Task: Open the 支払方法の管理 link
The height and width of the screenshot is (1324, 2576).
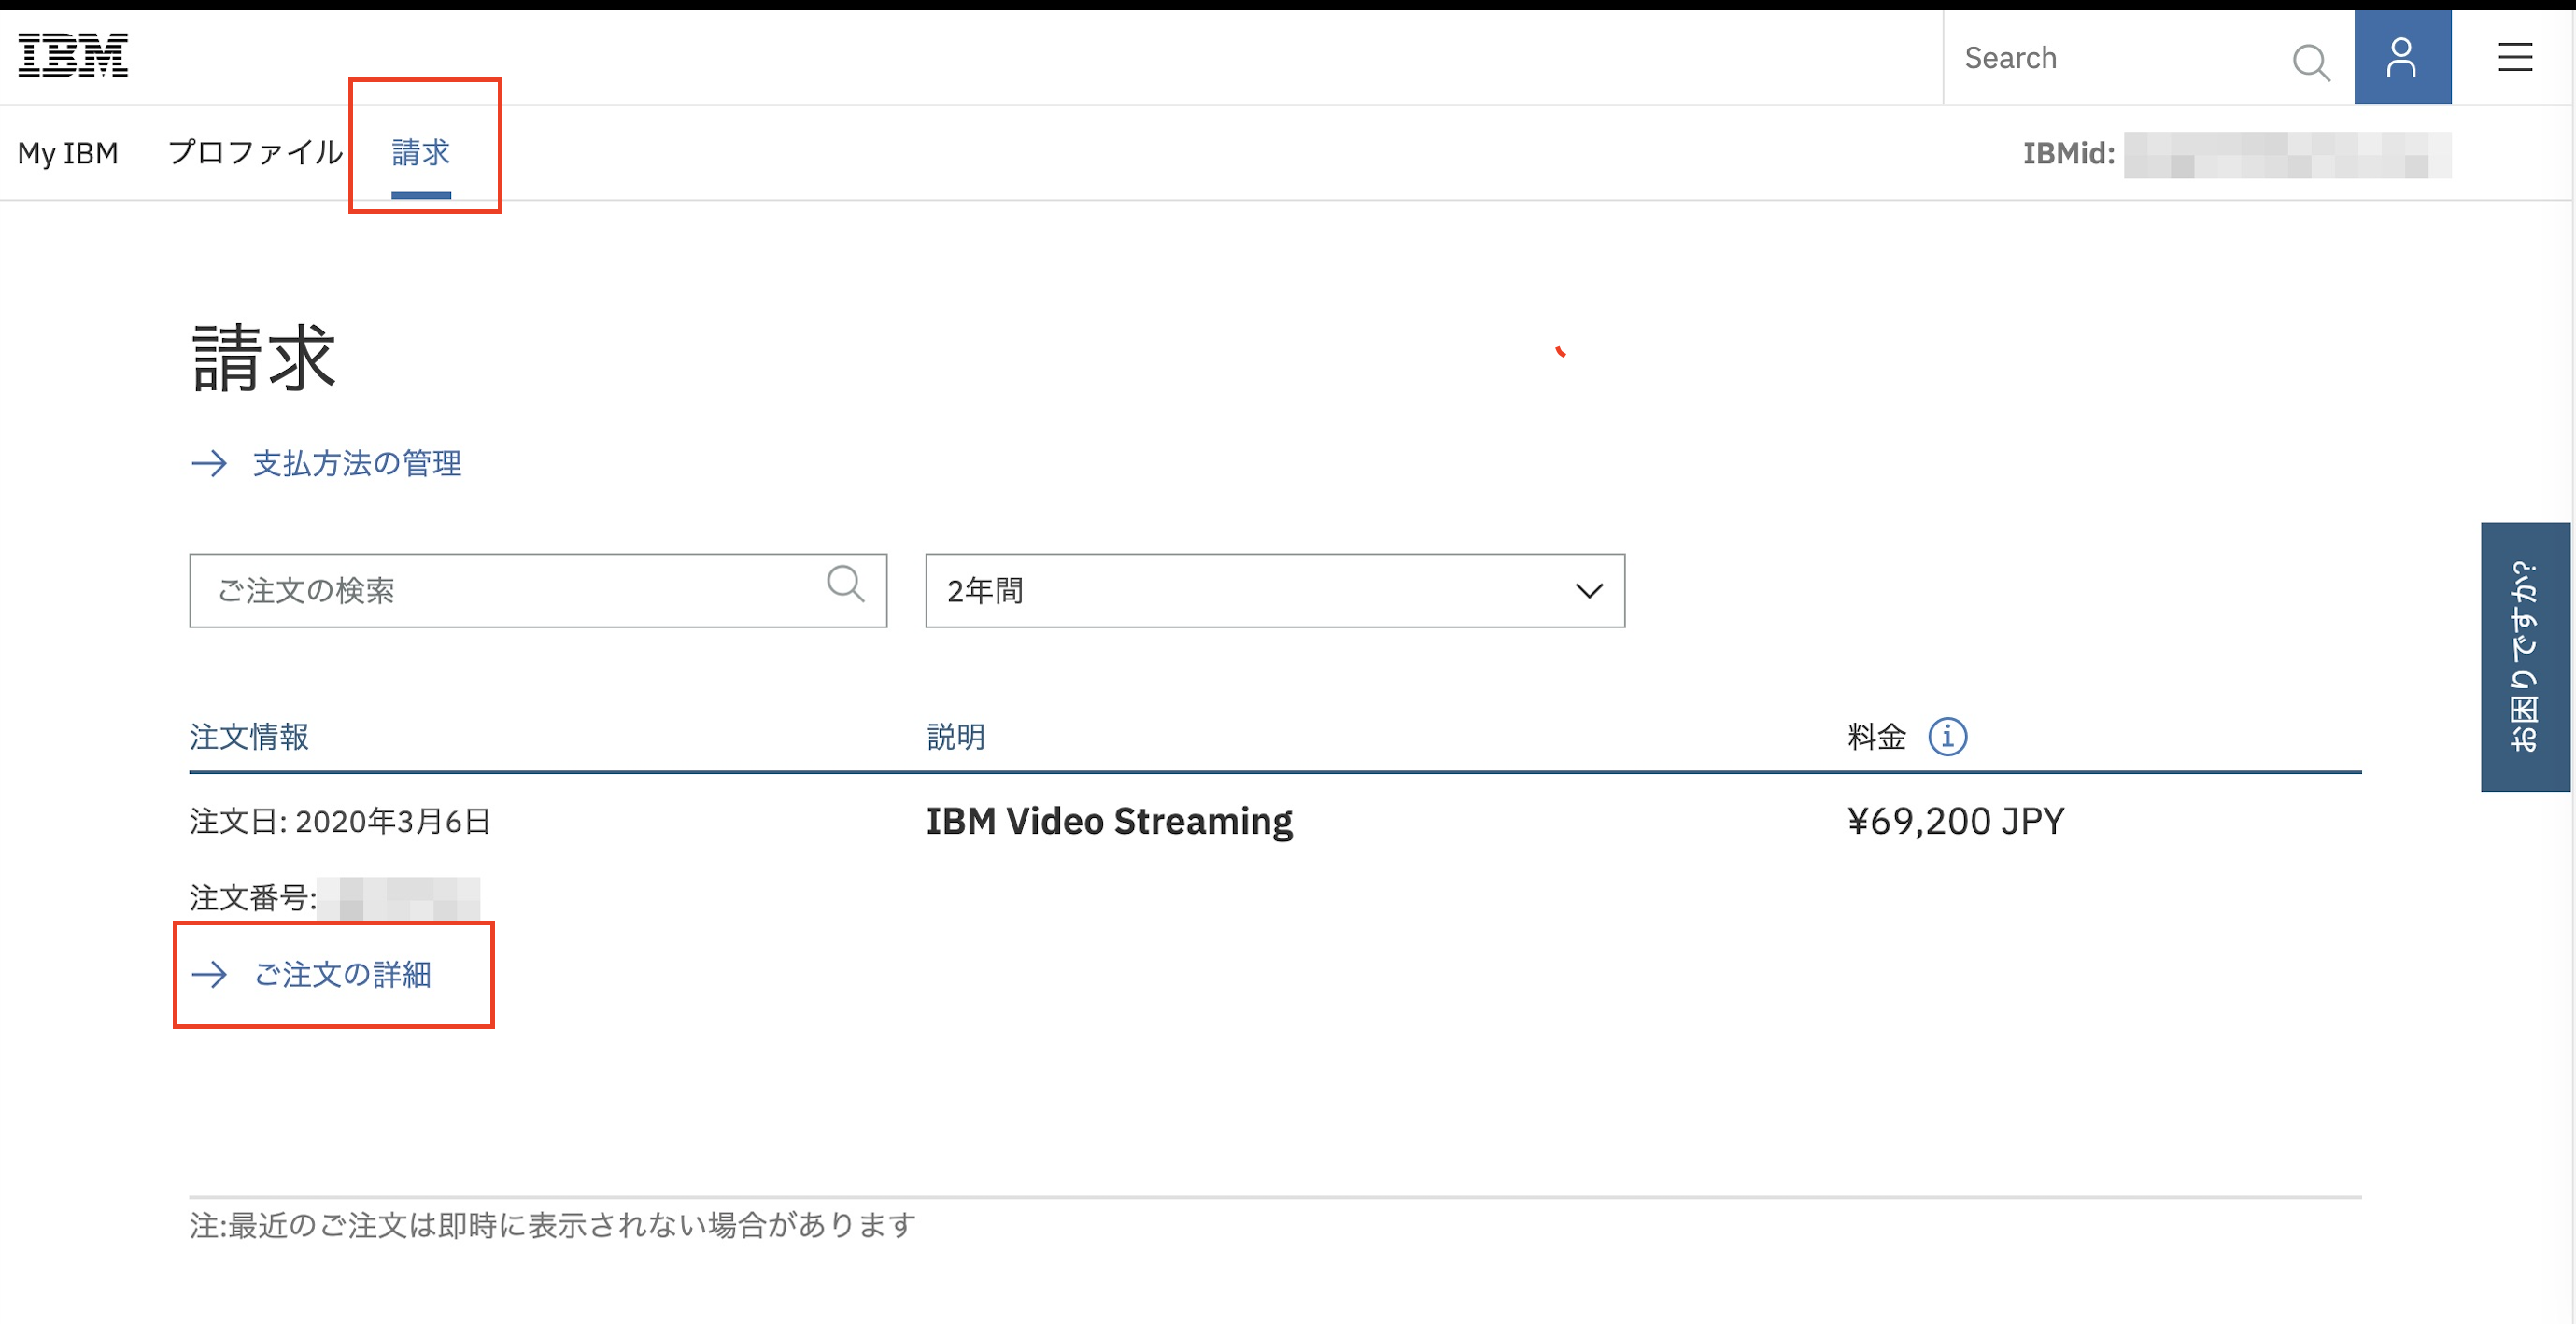Action: point(357,463)
